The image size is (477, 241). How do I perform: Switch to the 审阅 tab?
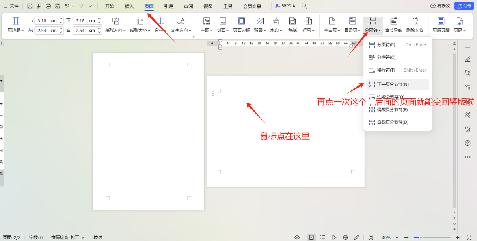tap(188, 6)
